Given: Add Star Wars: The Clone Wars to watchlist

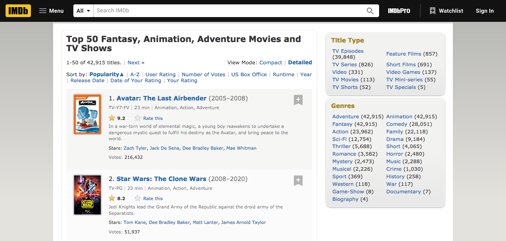Looking at the screenshot, I should 298,180.
